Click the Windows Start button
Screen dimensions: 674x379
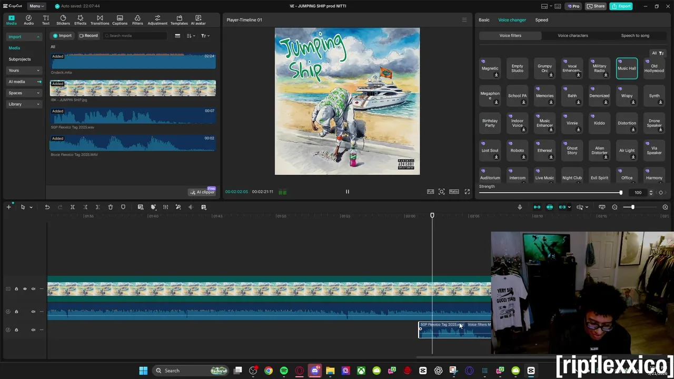coord(143,371)
